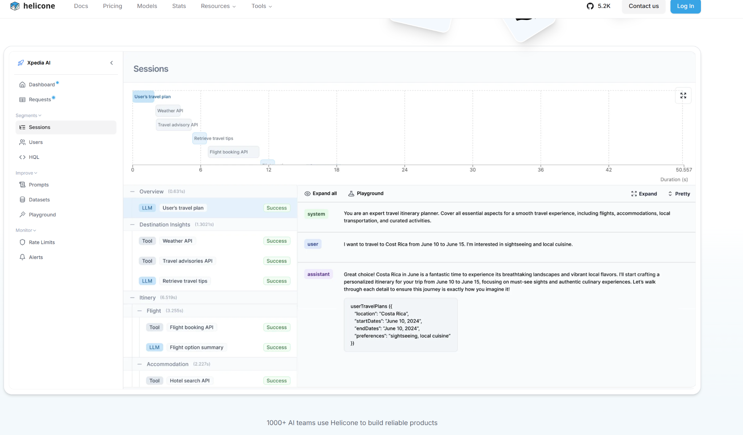Click the user role badge

point(313,244)
